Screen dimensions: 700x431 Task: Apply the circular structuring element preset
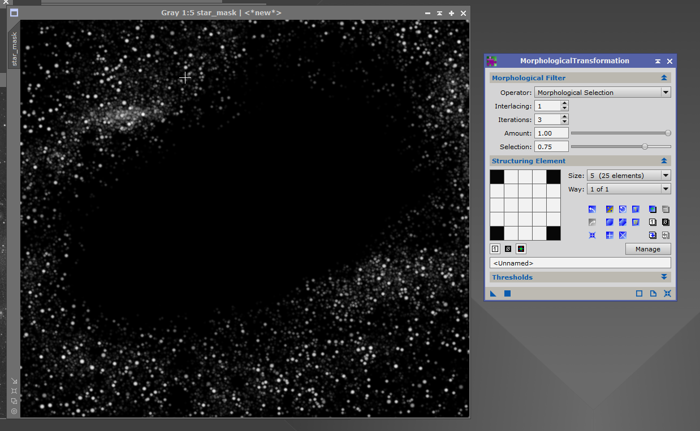[x=610, y=222]
